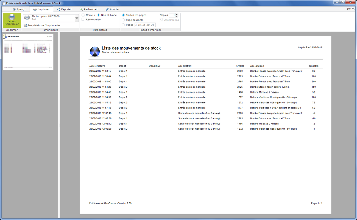This screenshot has width=357, height=220.
Task: Close the preview window
Action: point(351,2)
